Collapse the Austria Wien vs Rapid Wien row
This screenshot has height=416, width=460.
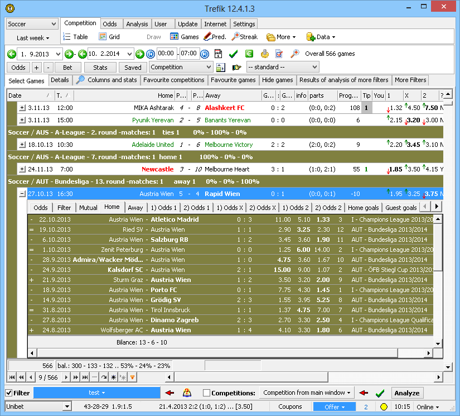(x=22, y=194)
